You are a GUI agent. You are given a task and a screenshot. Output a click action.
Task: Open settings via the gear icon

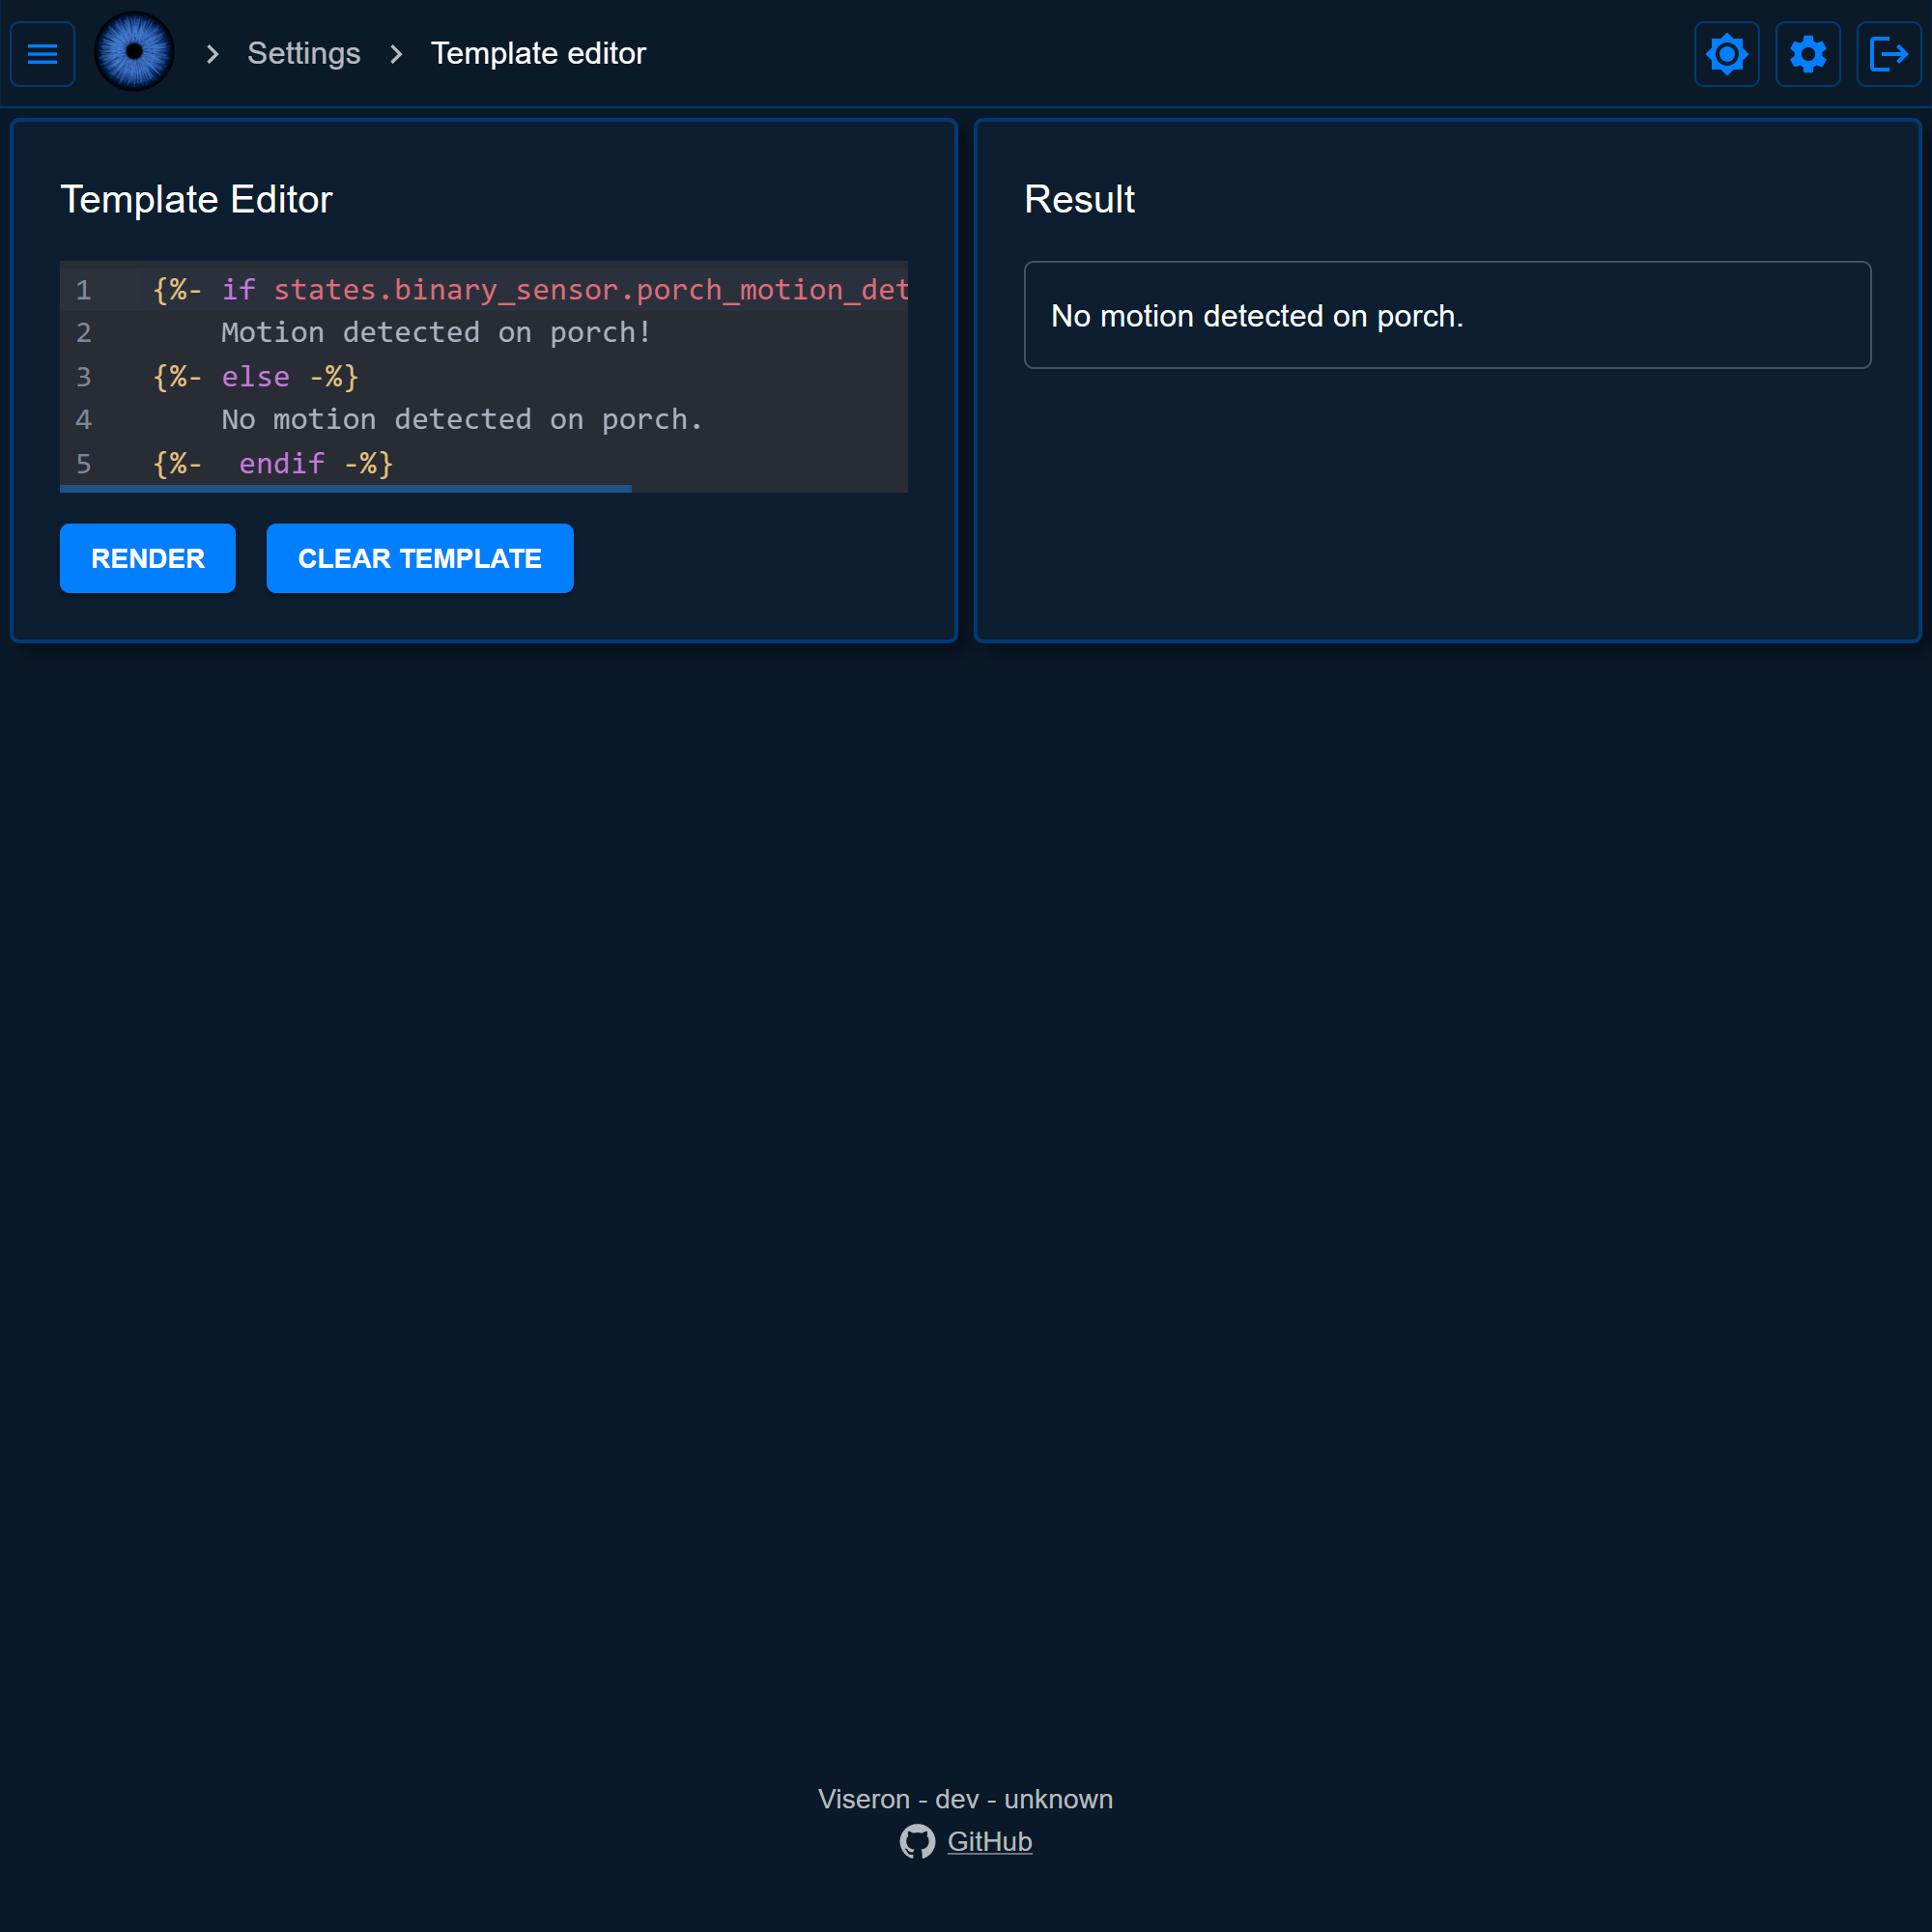[x=1807, y=54]
